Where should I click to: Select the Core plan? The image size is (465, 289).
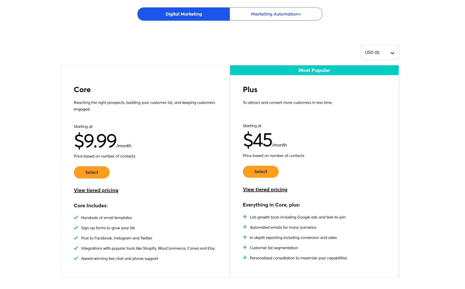[x=91, y=172]
